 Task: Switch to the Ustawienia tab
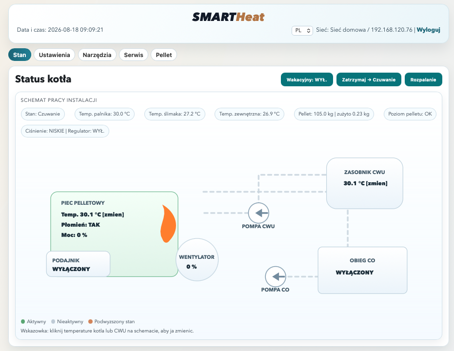[x=55, y=55]
